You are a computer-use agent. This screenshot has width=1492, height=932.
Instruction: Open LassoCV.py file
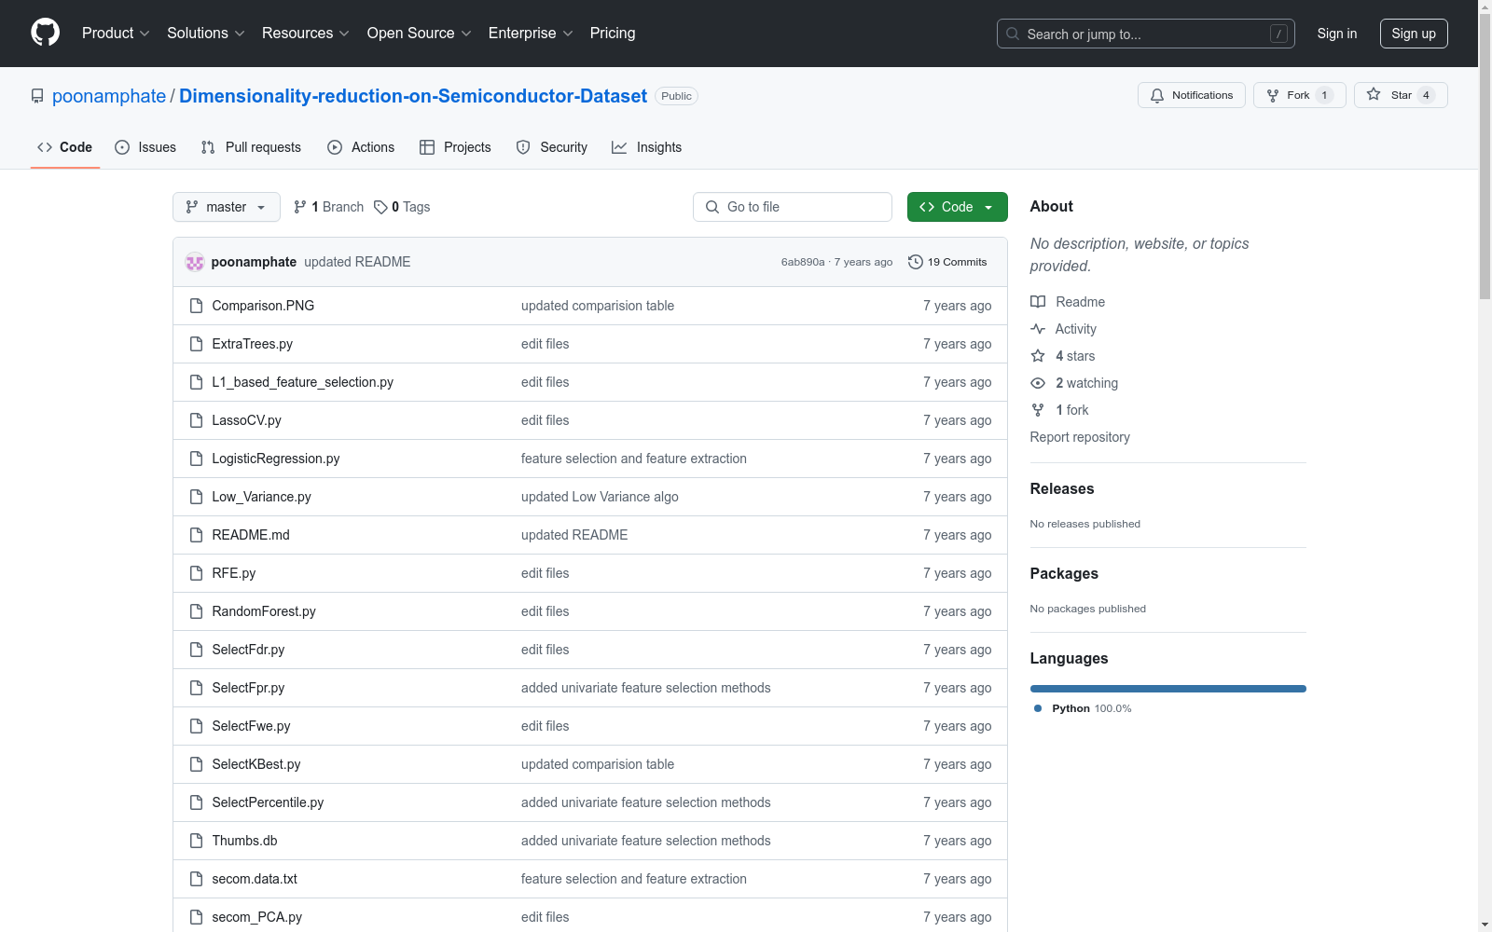coord(246,420)
